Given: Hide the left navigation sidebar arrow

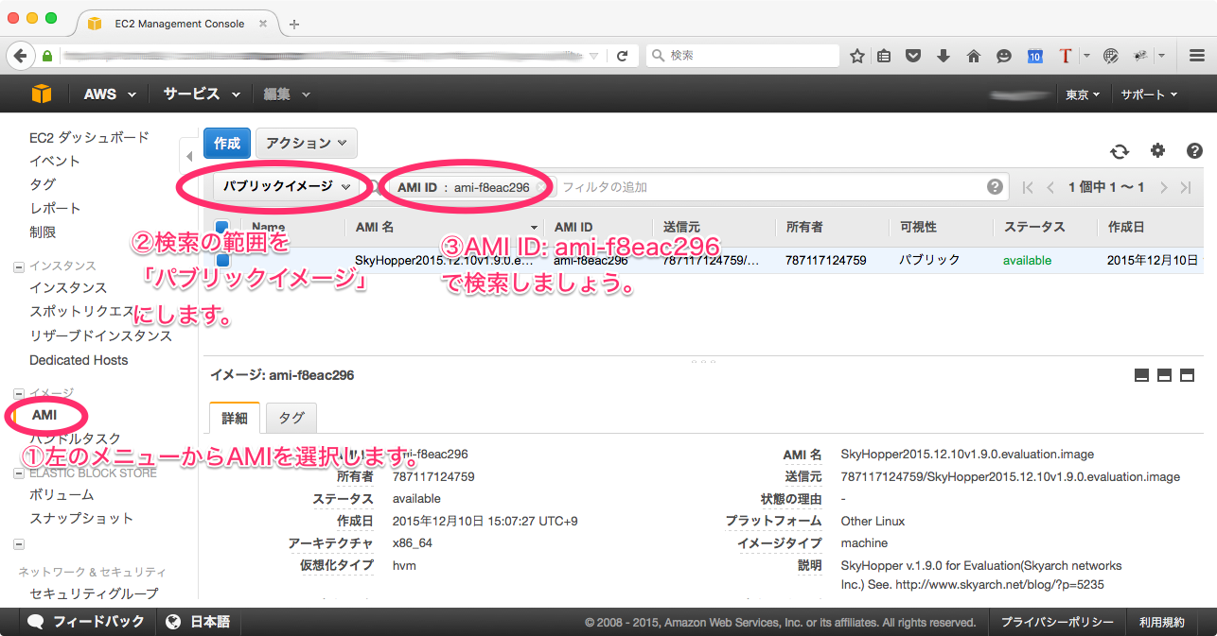Looking at the screenshot, I should pyautogui.click(x=188, y=156).
